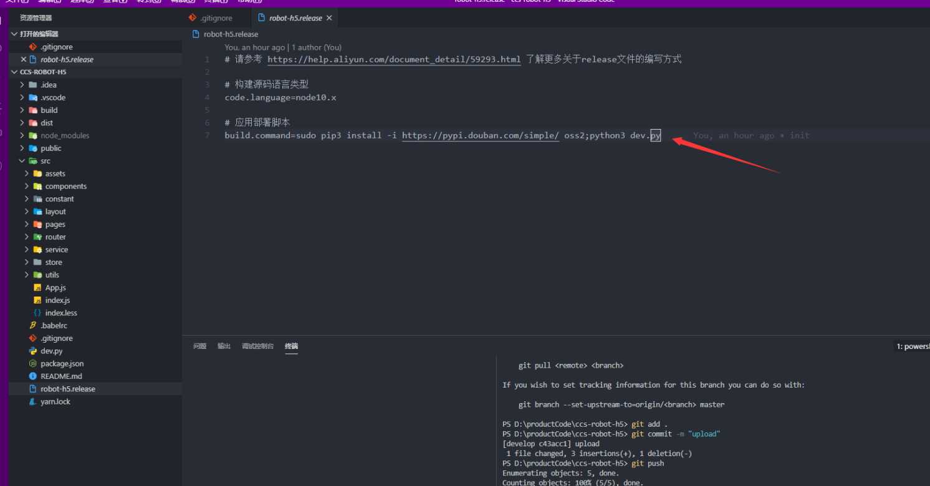Expand the constant folder chevron
The image size is (930, 486).
click(27, 199)
